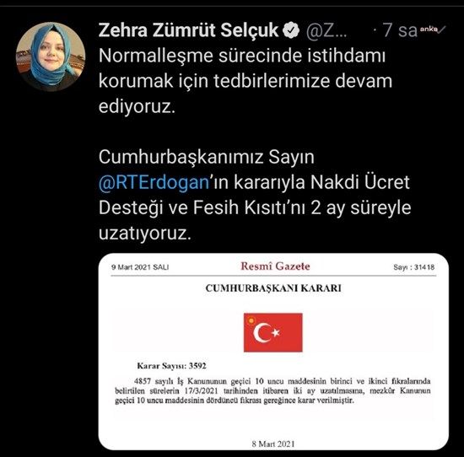The height and width of the screenshot is (457, 464).
Task: Click the word 'uzatıyoruz.' in the tweet
Action: pos(145,234)
